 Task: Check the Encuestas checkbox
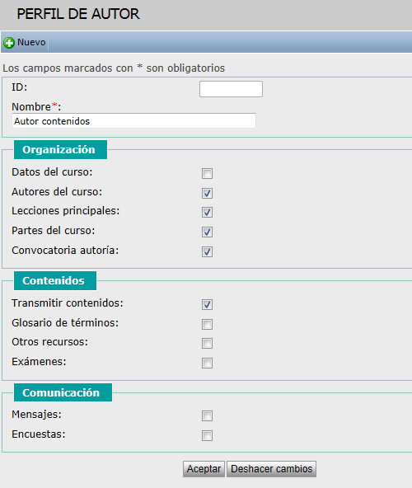click(207, 435)
